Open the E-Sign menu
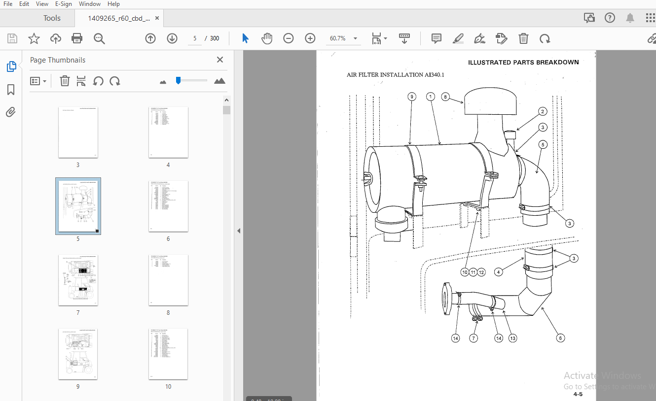The image size is (656, 401). coord(64,4)
